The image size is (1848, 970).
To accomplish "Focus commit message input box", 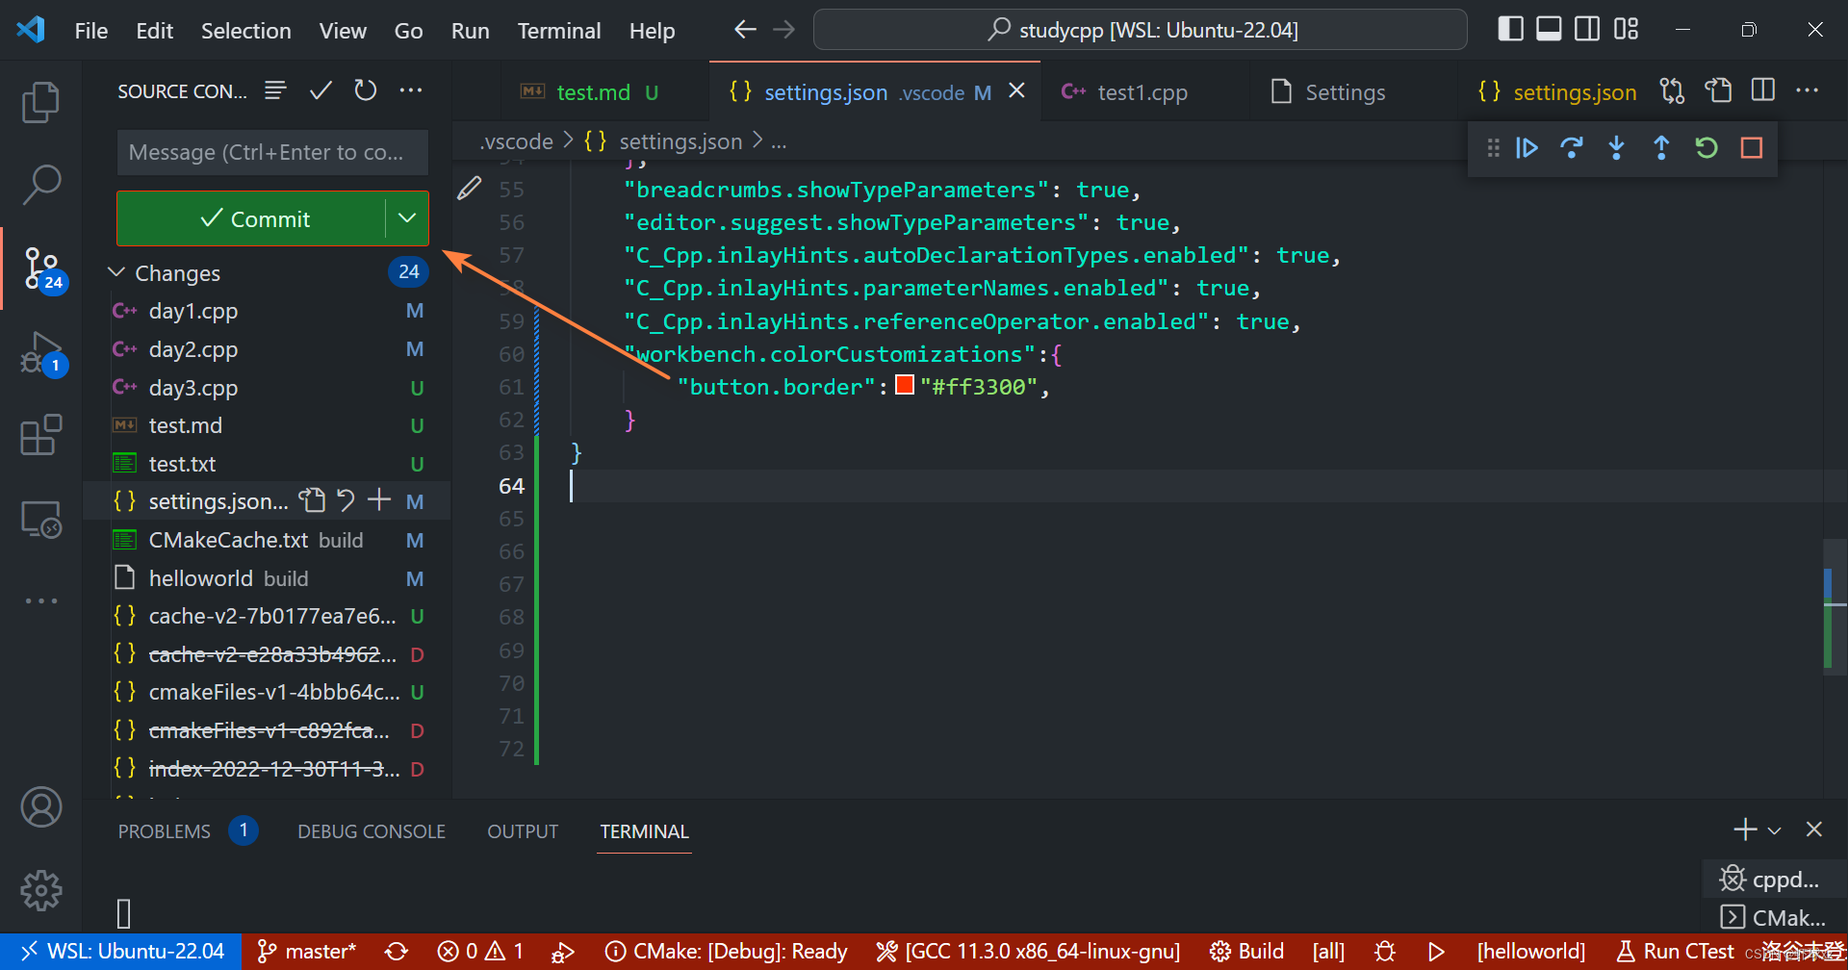I will 272,152.
